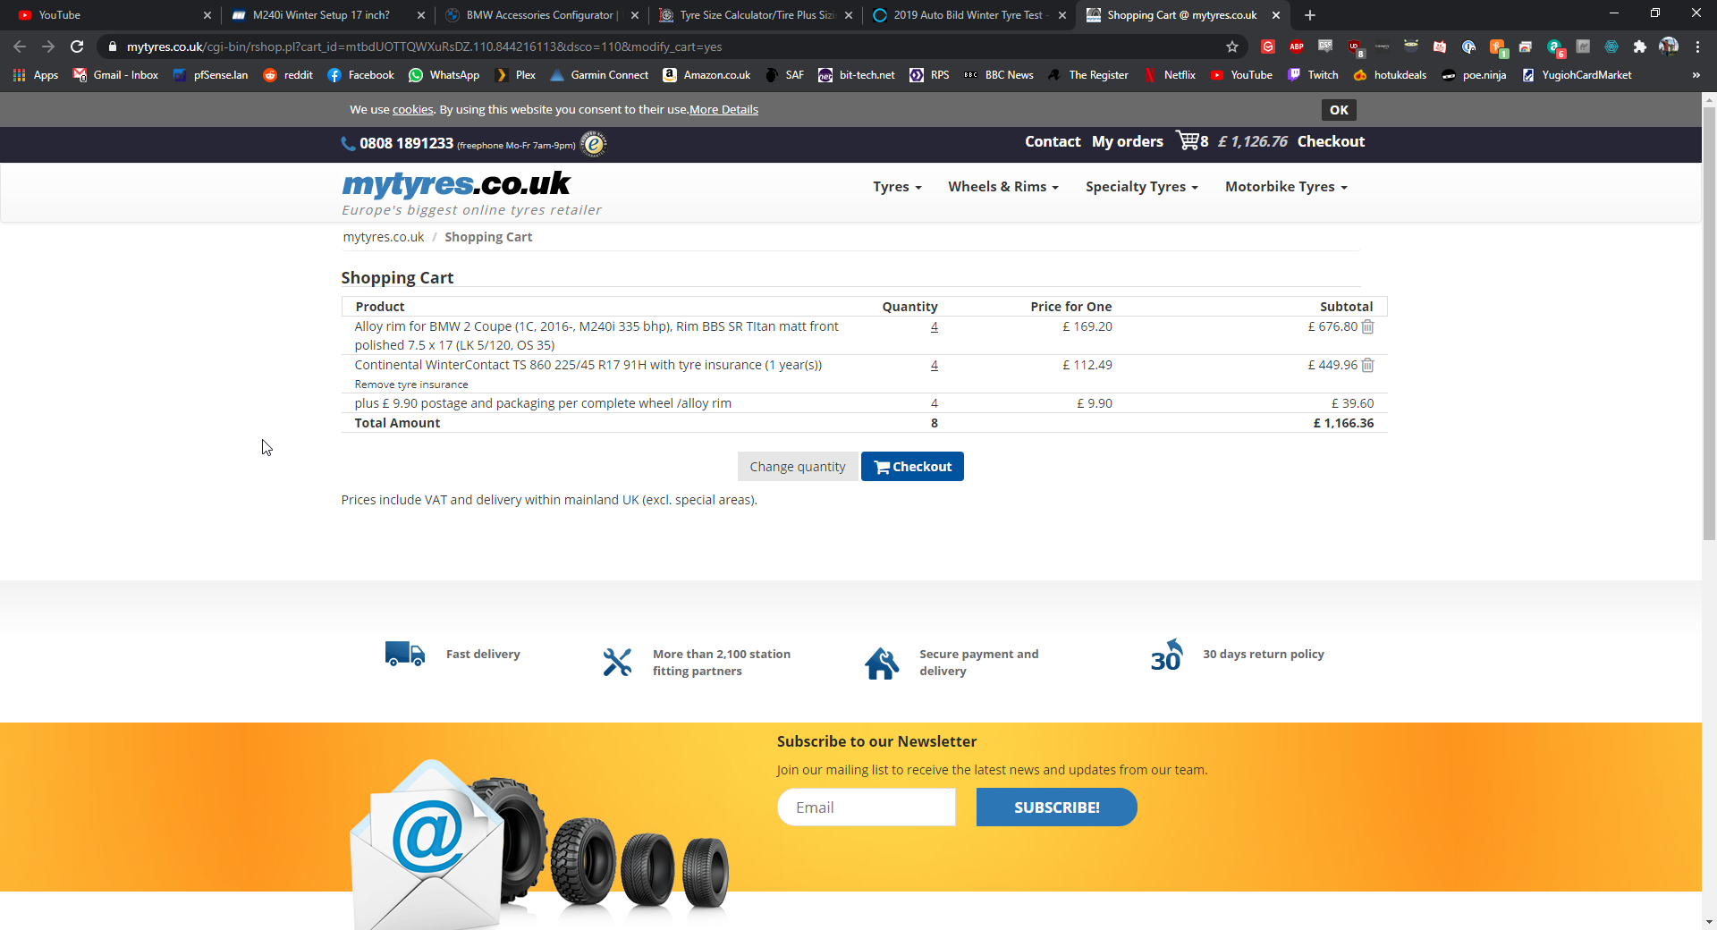Screen dimensions: 1717x930
Task: Click Checkout link in top header bar
Action: tap(1331, 141)
